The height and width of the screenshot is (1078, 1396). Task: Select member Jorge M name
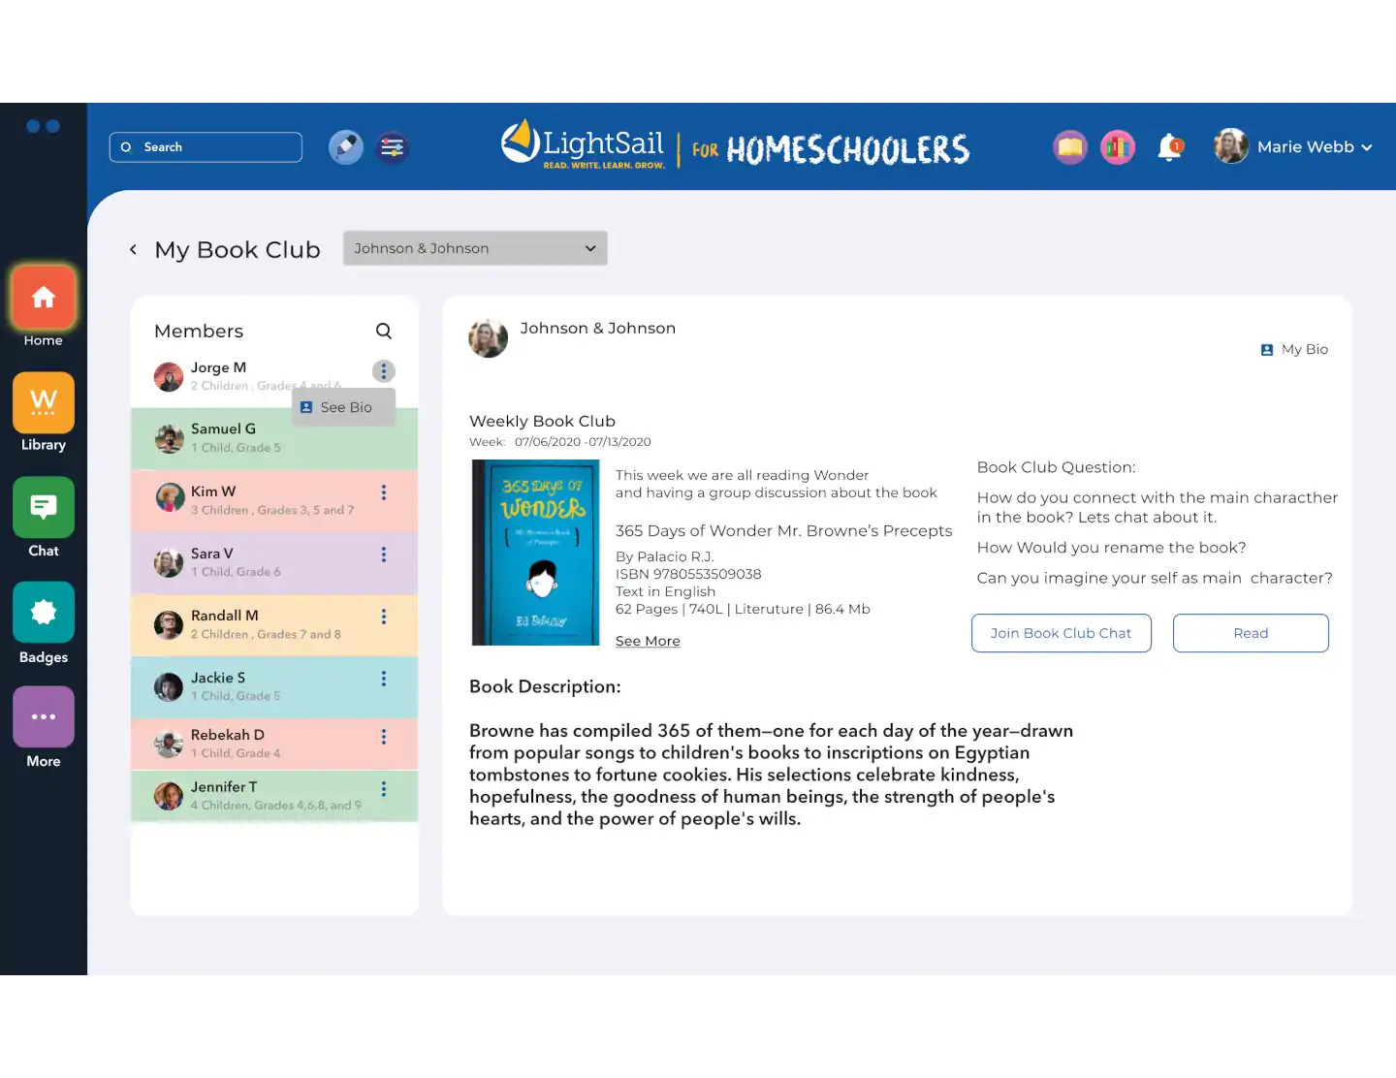pyautogui.click(x=218, y=367)
